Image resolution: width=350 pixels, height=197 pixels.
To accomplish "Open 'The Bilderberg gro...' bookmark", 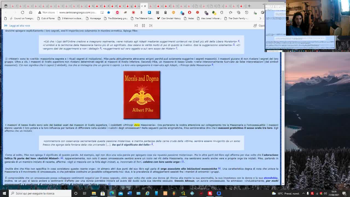I will pos(116,18).
